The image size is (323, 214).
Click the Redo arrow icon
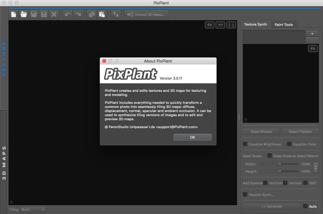pyautogui.click(x=78, y=15)
